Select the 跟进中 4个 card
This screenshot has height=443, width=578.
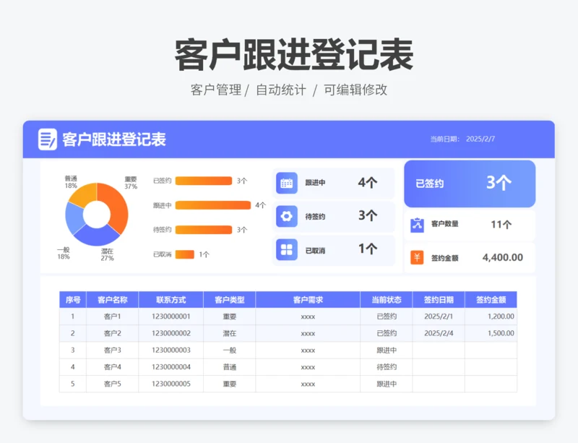pyautogui.click(x=333, y=183)
